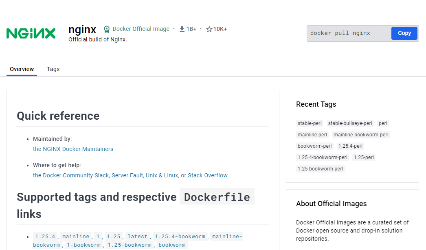The image size is (426, 250).
Task: Select the perl recent tag
Action: [x=383, y=123]
